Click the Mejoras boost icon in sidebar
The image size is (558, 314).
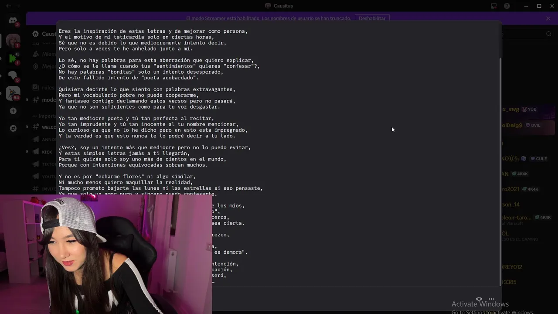[36, 67]
